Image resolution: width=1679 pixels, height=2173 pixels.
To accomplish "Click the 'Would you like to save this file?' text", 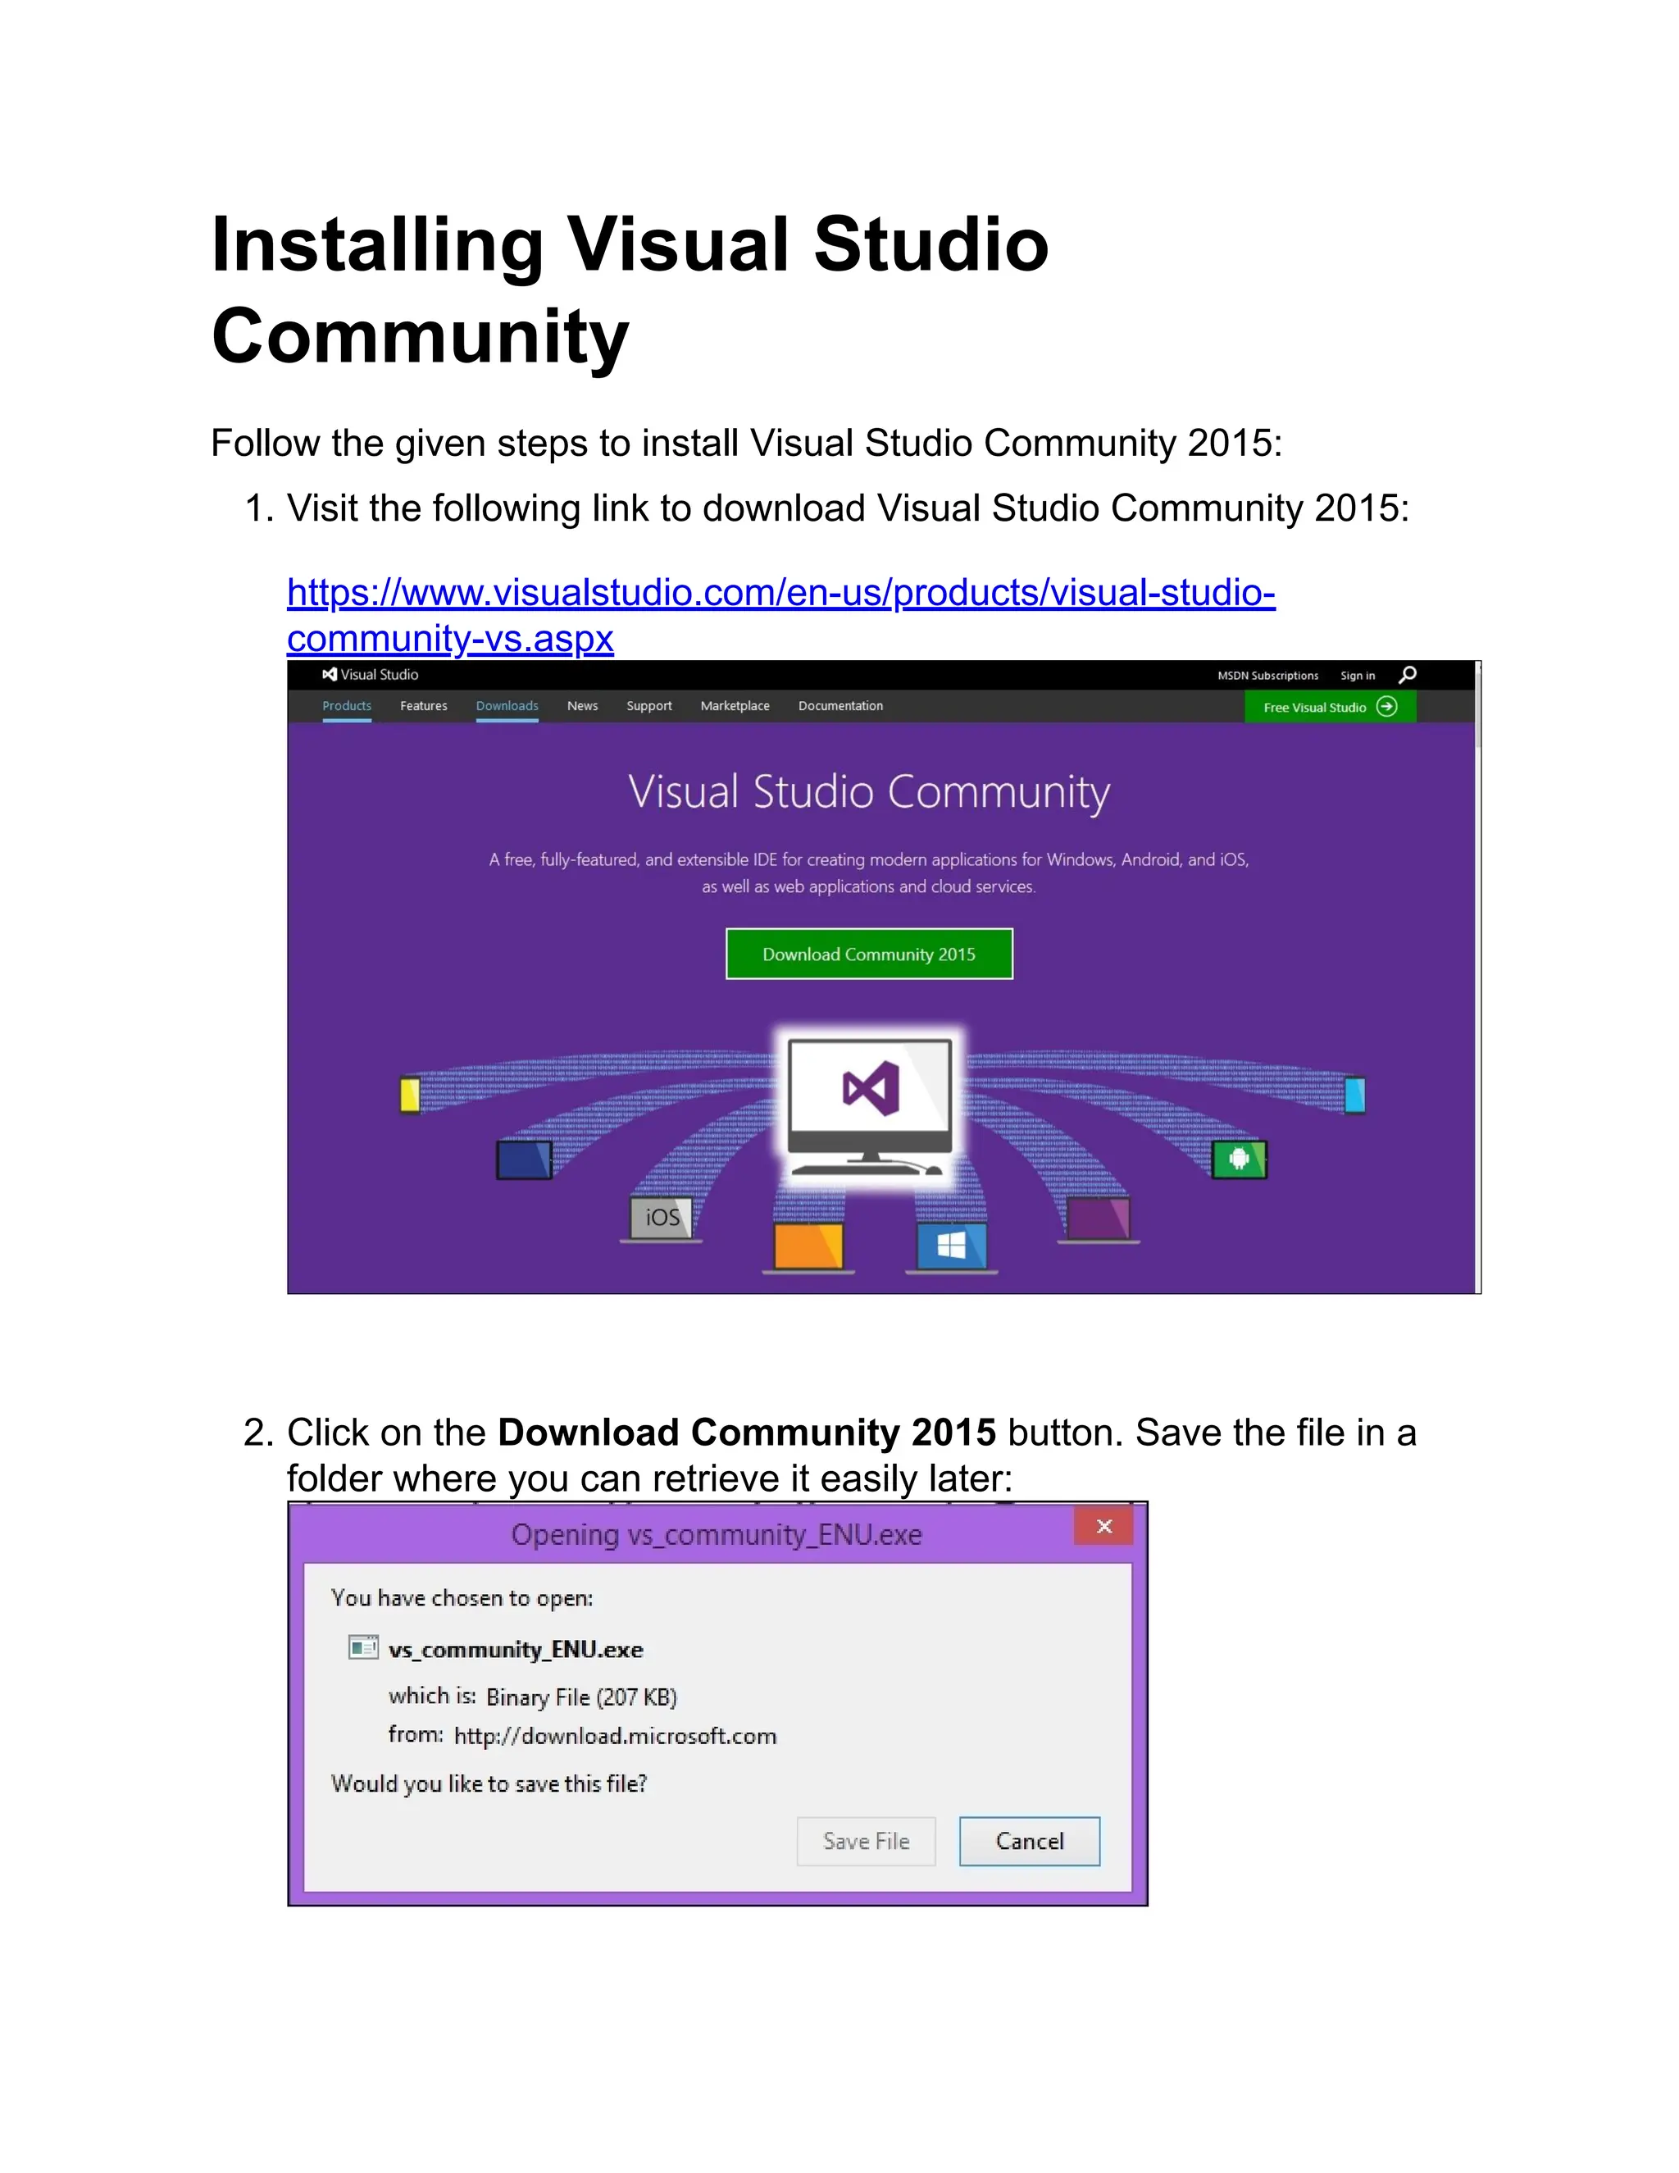I will (x=489, y=1784).
